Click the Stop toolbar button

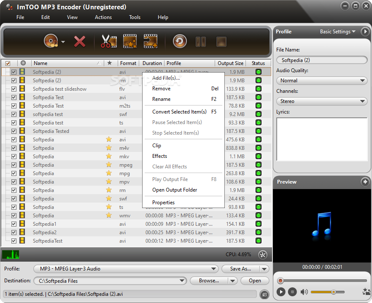click(x=221, y=42)
